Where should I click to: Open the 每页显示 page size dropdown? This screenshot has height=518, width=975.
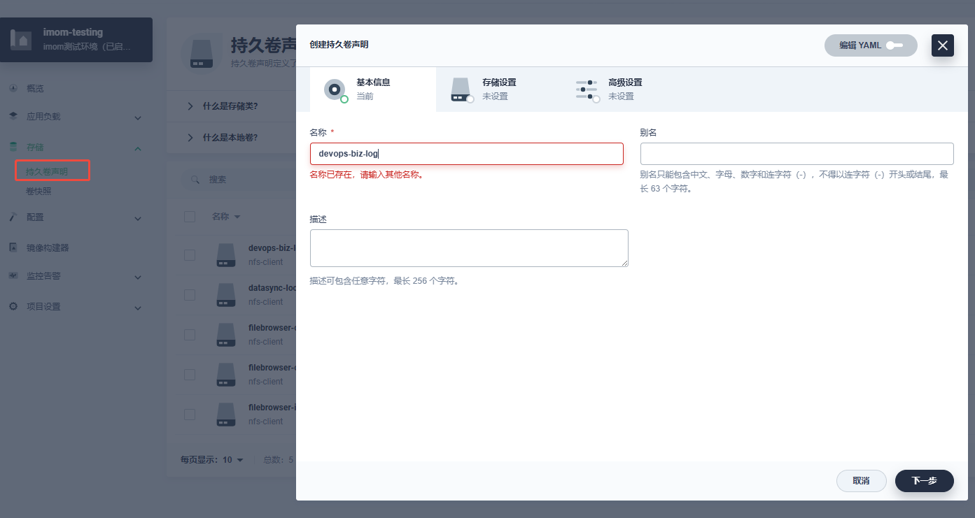(212, 460)
